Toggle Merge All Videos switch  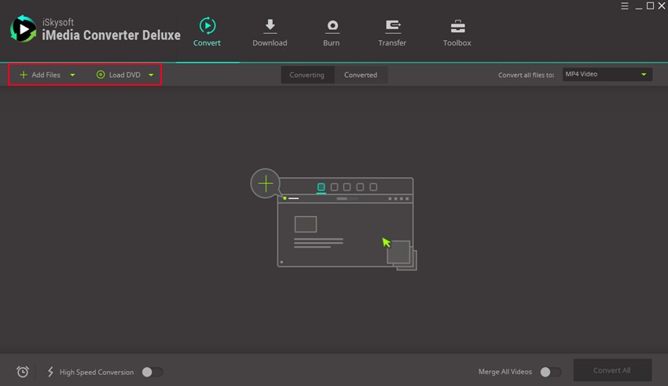point(550,372)
